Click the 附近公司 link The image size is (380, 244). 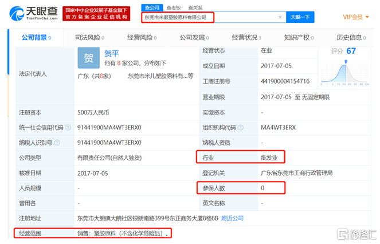coord(232,218)
